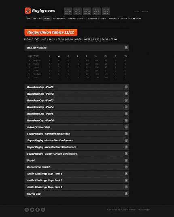
Task: Open the Multimedia menu item
Action: click(114, 19)
